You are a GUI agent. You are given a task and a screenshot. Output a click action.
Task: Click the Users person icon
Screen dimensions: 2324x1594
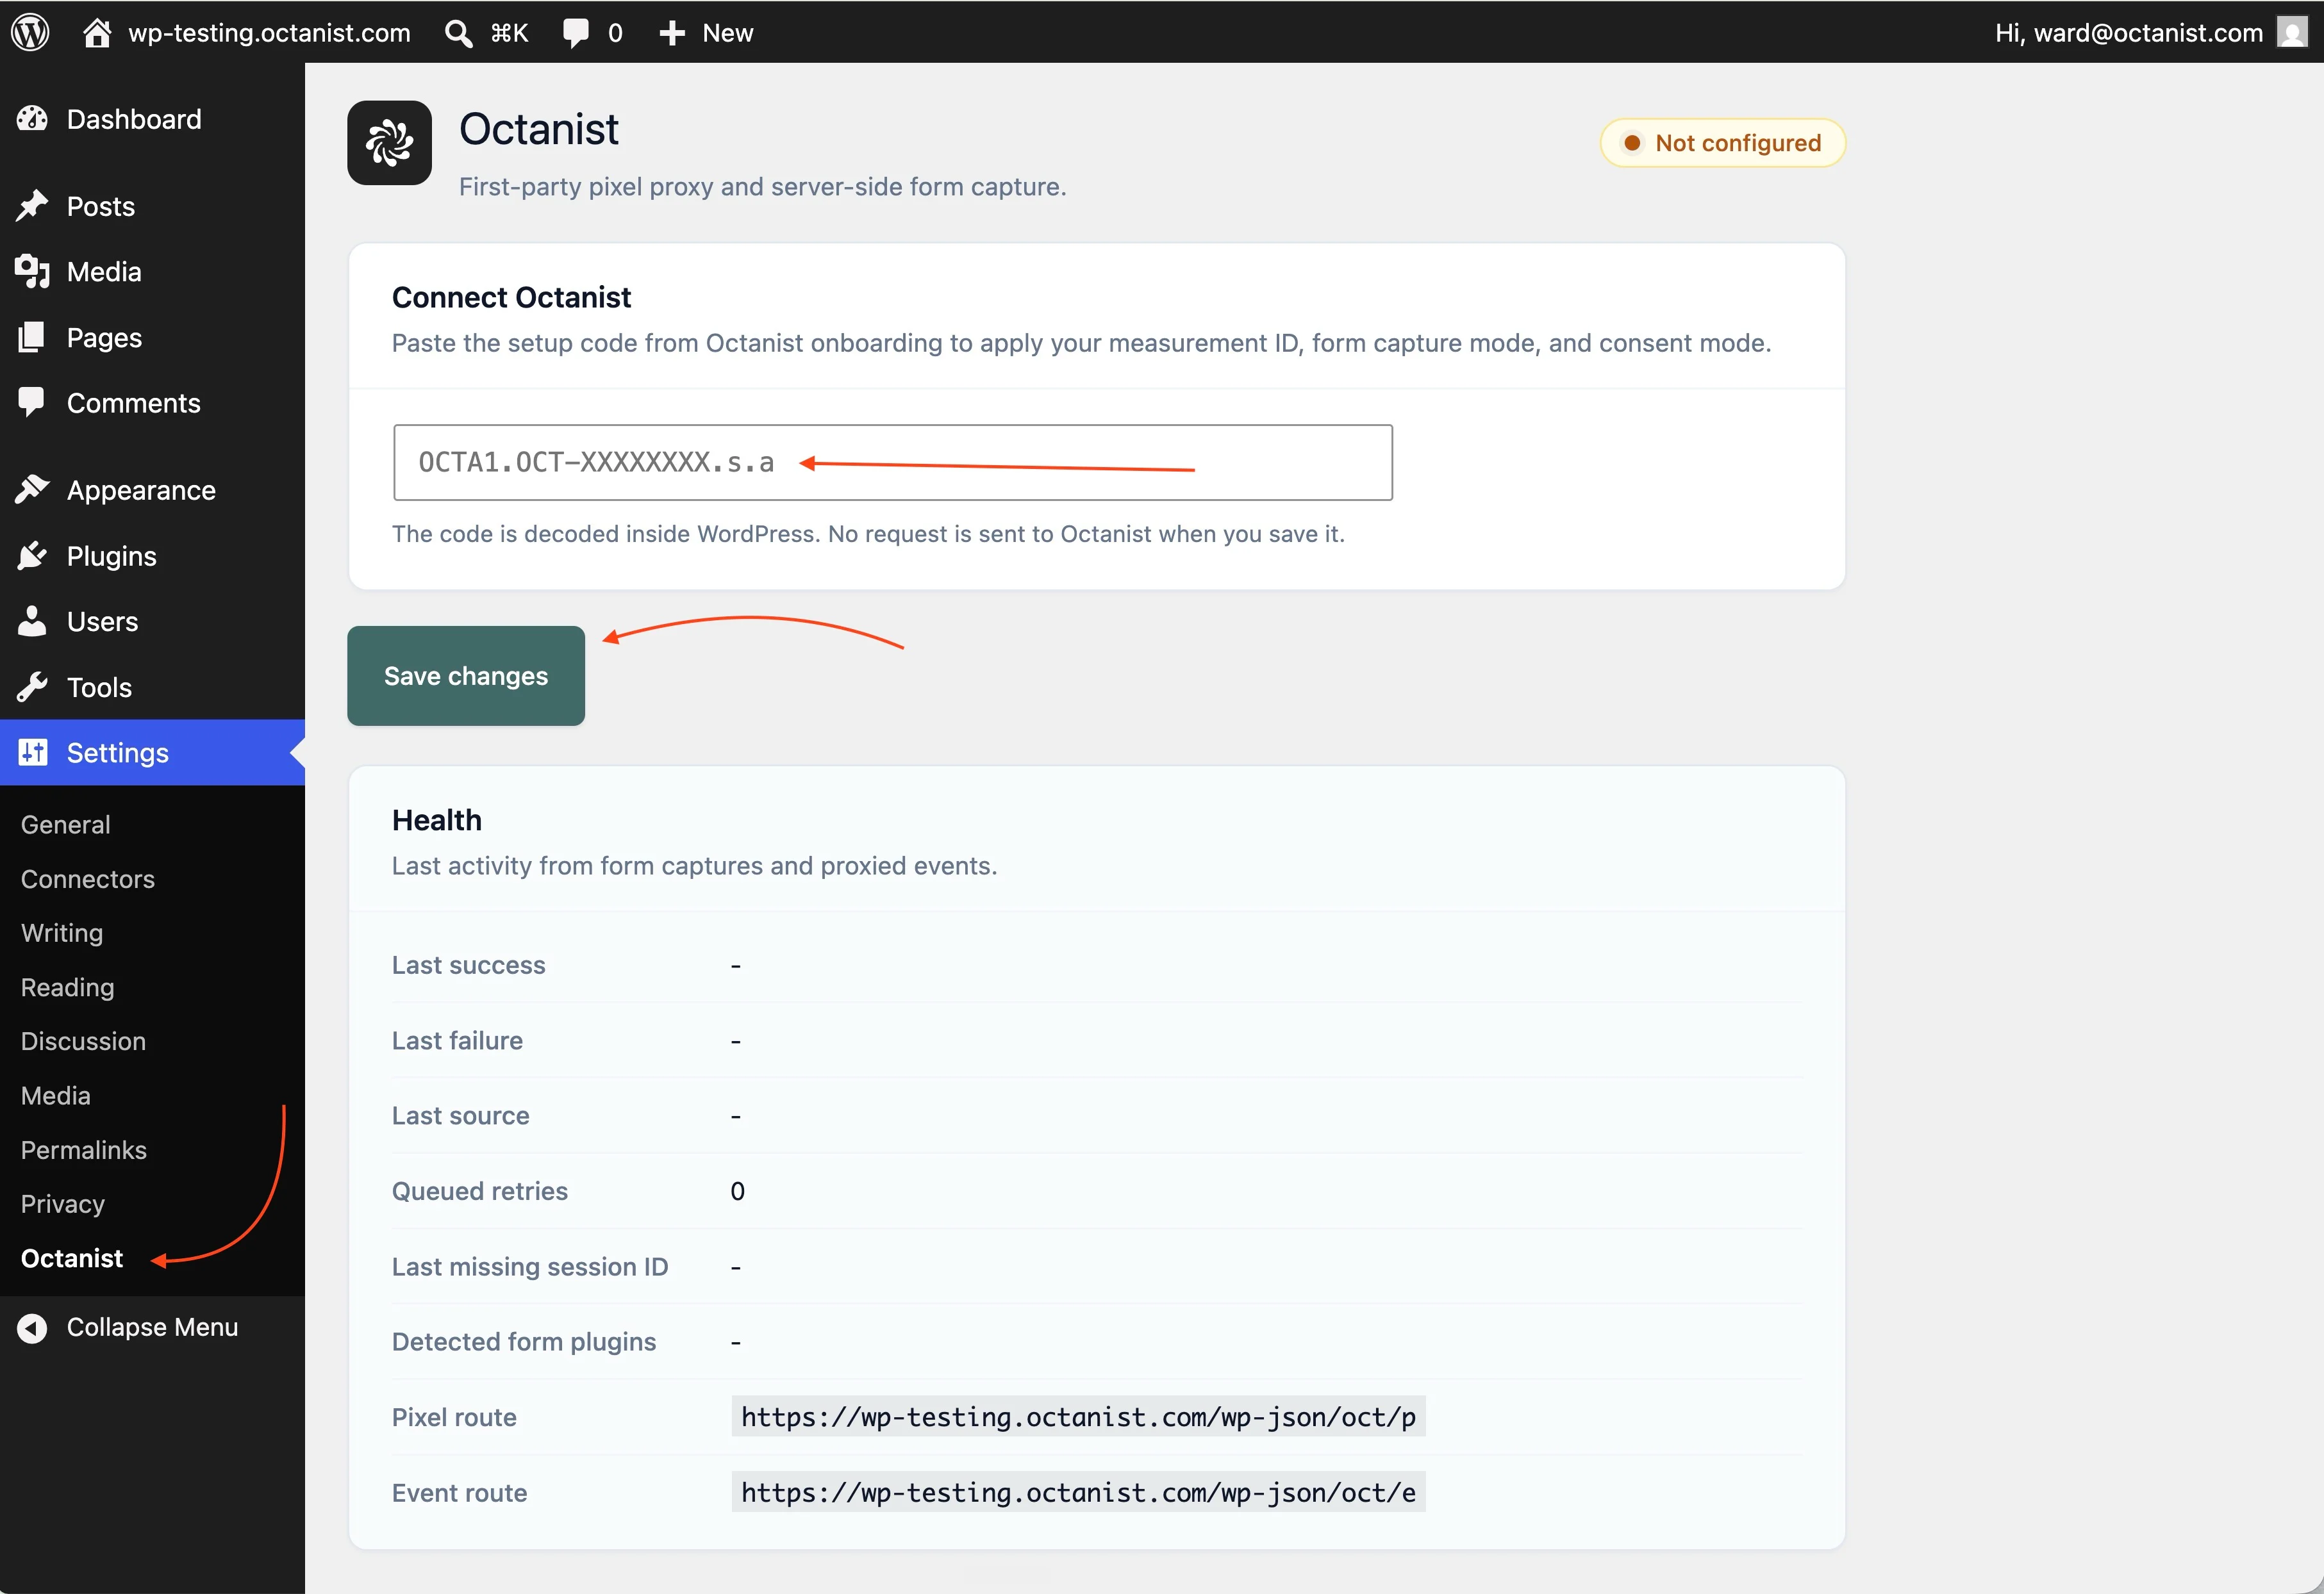(32, 621)
